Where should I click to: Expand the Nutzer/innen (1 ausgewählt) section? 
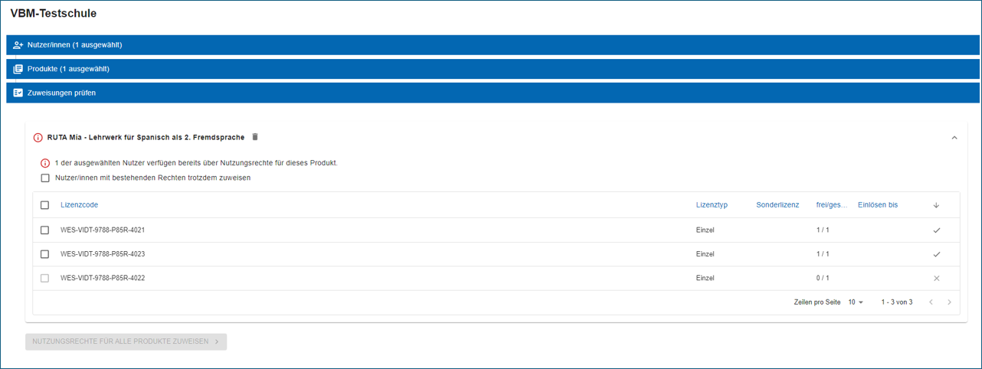74,45
